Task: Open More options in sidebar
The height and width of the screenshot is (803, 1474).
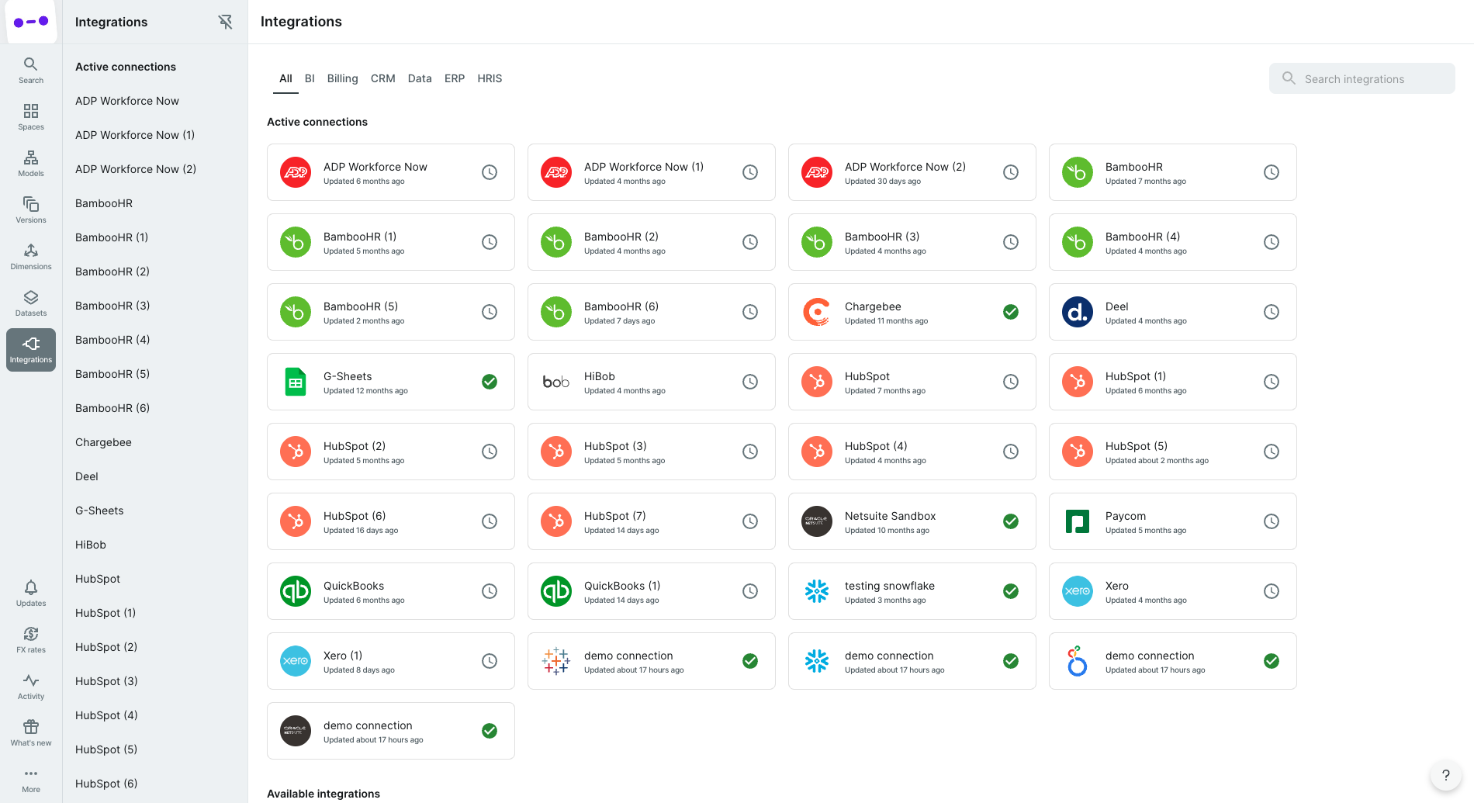Action: tap(31, 780)
